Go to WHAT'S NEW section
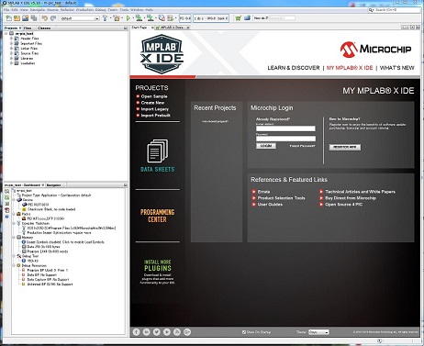 pyautogui.click(x=397, y=68)
